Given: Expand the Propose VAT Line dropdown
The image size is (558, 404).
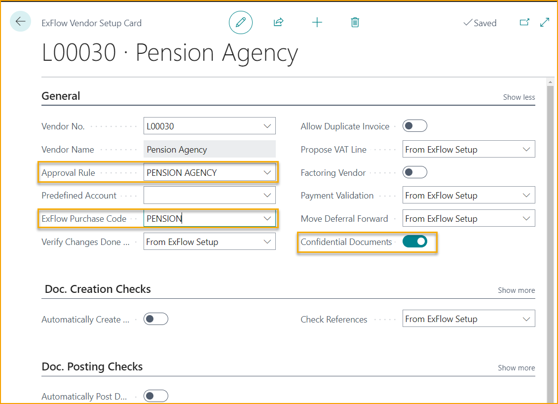Looking at the screenshot, I should (526, 149).
